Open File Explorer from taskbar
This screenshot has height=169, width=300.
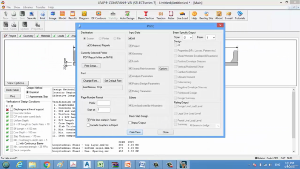(32, 165)
